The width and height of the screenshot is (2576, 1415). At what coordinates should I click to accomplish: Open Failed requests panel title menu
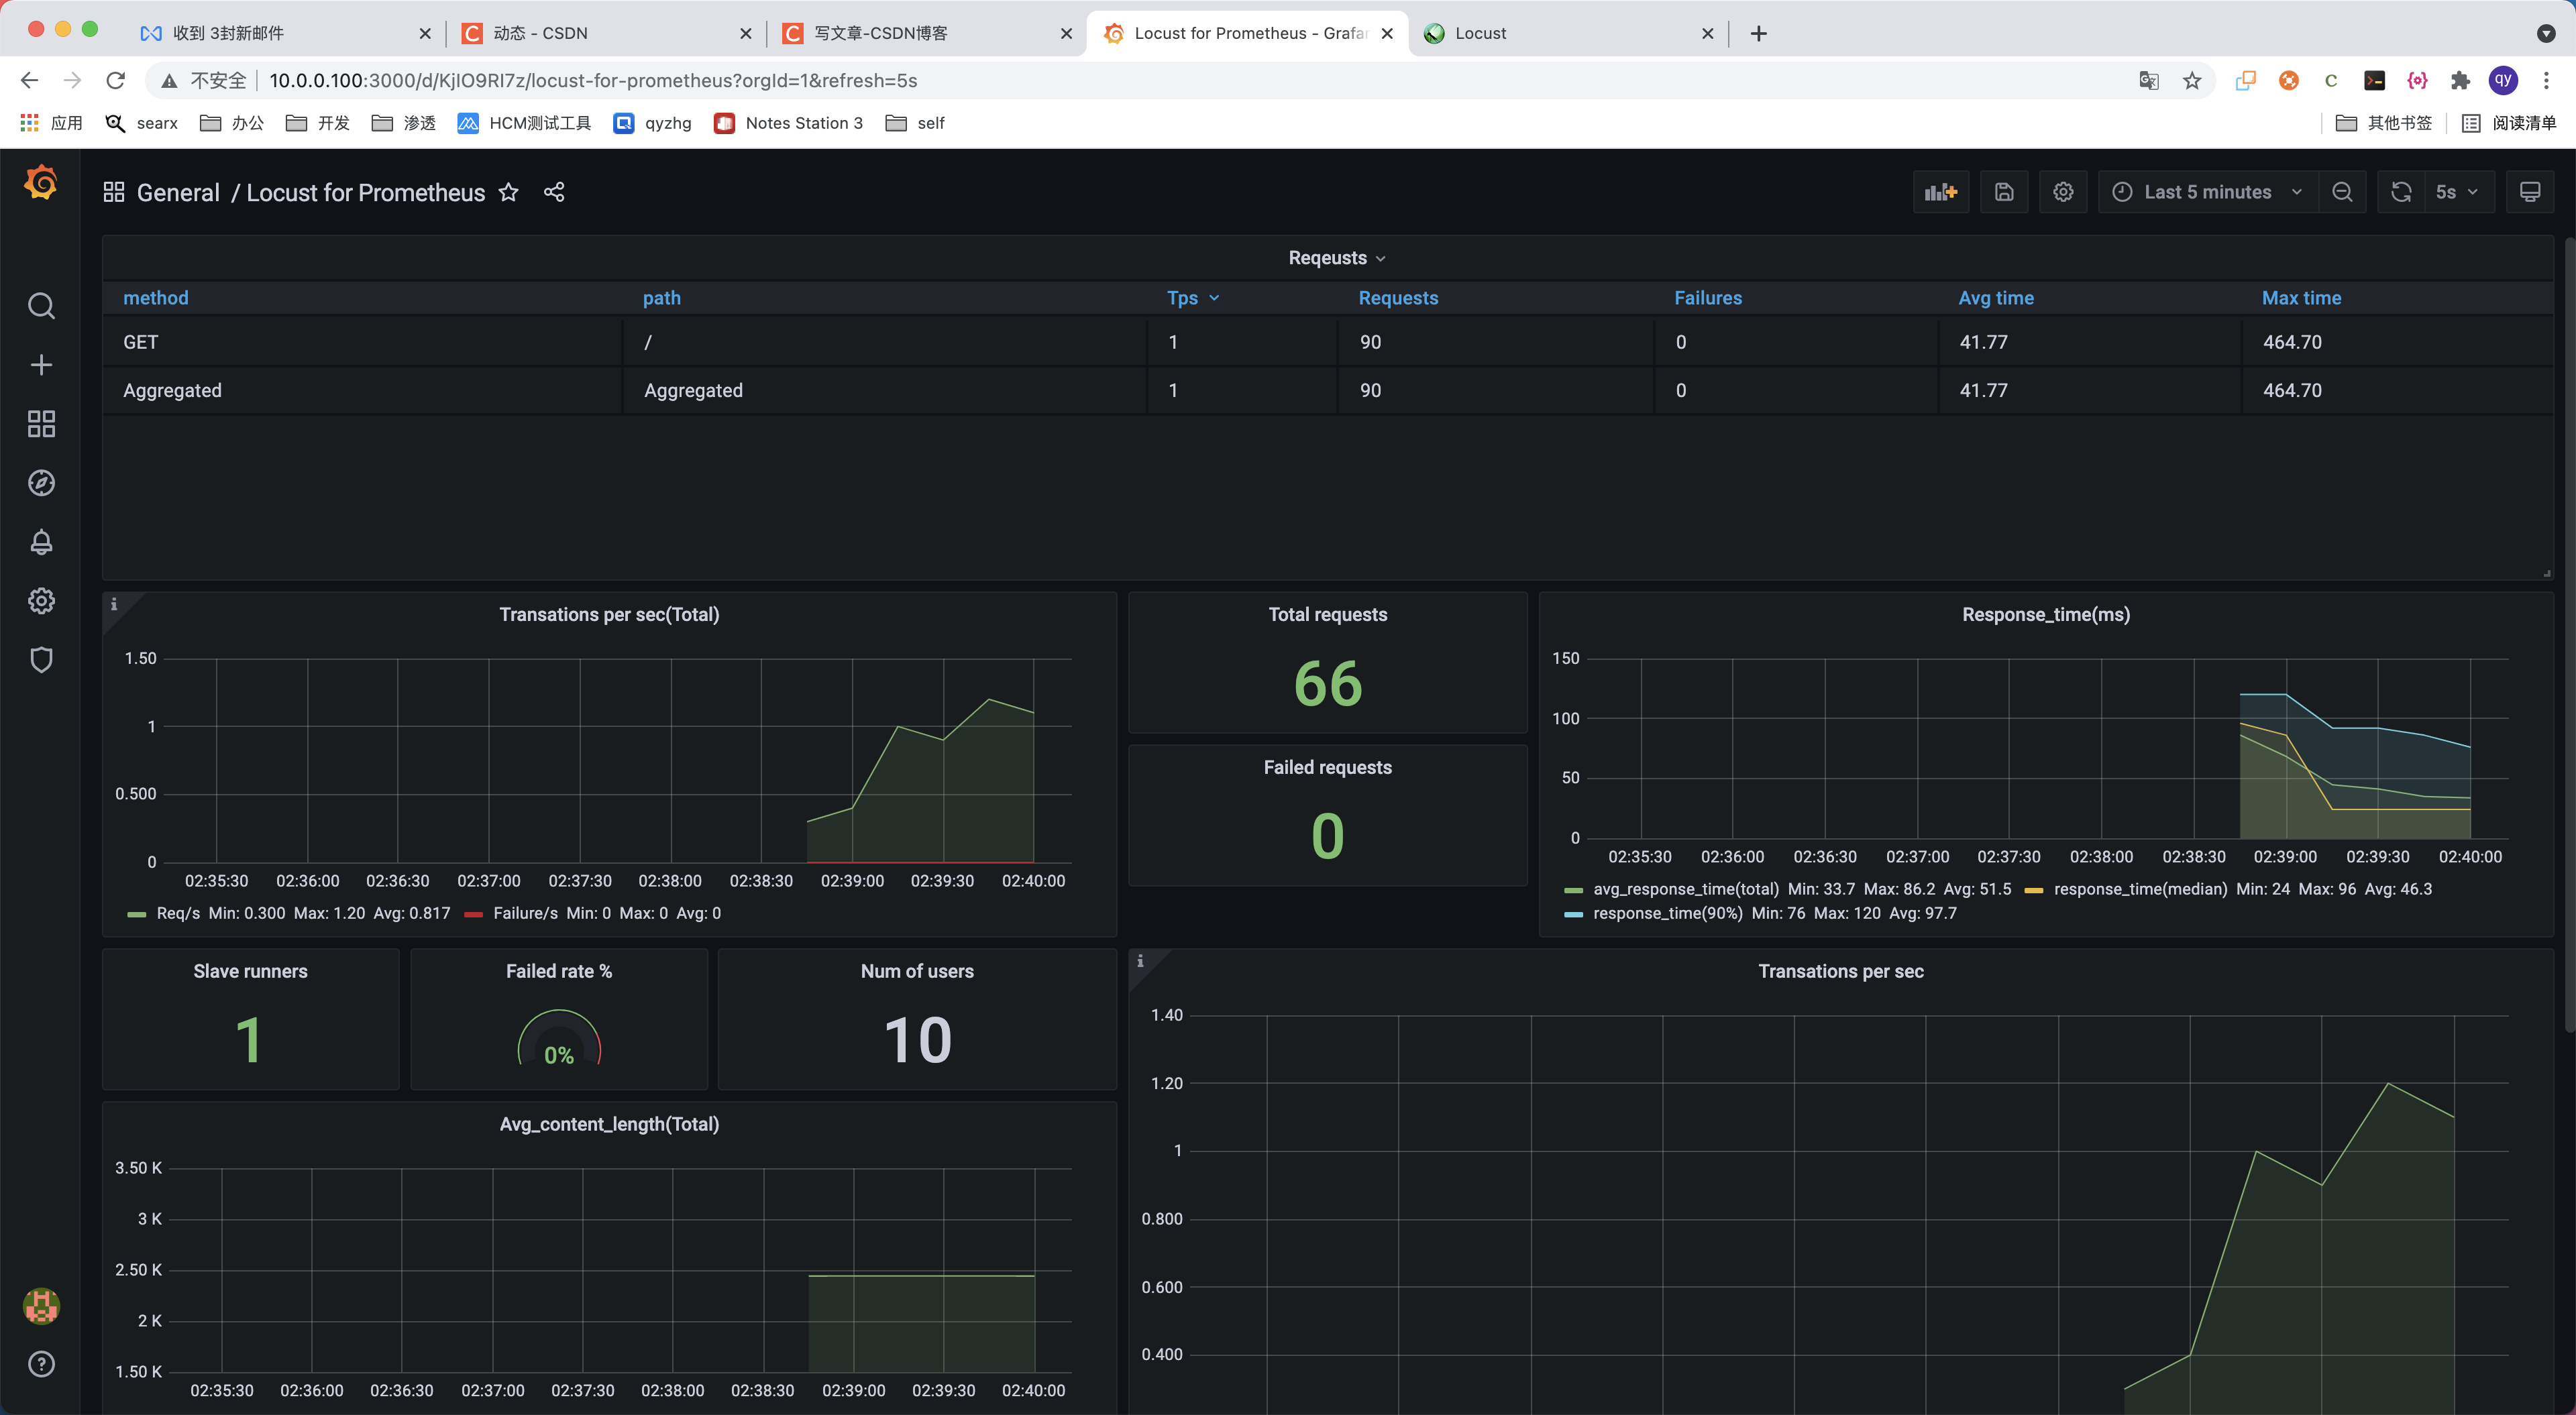coord(1327,768)
